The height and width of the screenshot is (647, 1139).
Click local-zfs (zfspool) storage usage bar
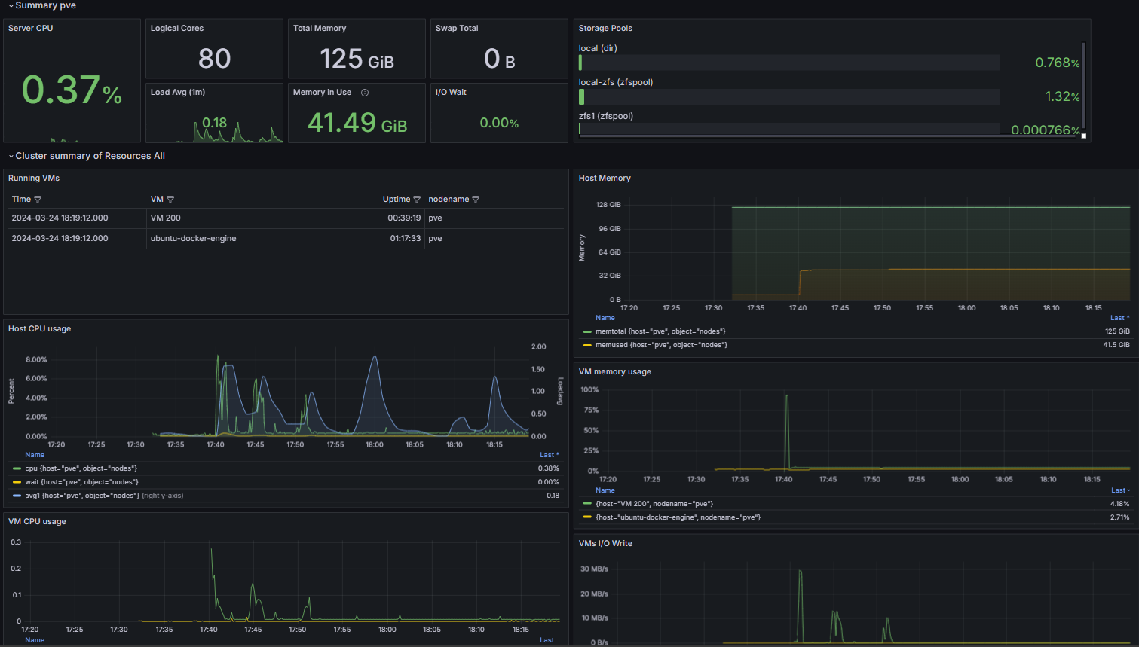[789, 96]
